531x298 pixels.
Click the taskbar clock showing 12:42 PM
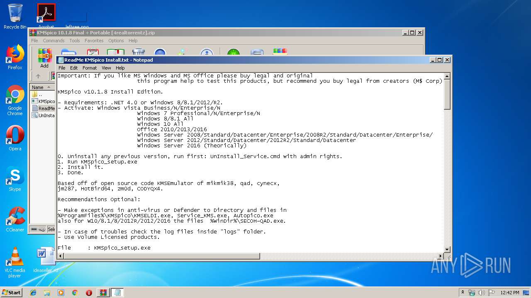510,293
